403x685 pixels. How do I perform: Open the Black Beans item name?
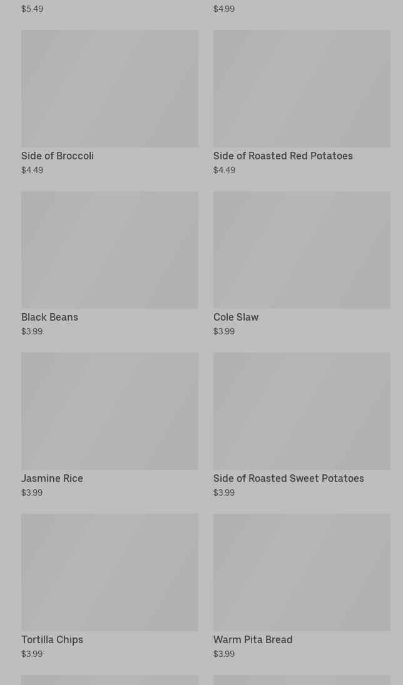(x=49, y=317)
